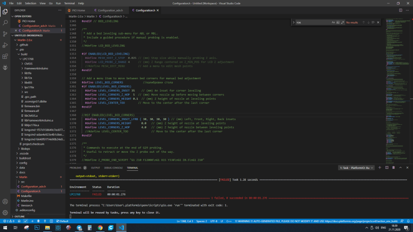Open the platformio.org docs link in status bar
This screenshot has width=413, height=232.
coord(317,221)
